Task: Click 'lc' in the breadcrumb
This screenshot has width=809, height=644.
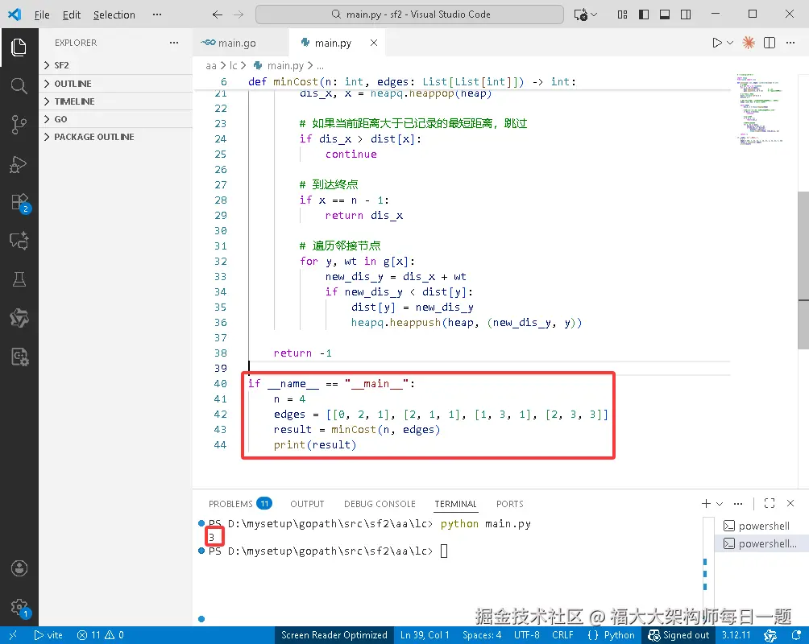Action: pyautogui.click(x=233, y=66)
